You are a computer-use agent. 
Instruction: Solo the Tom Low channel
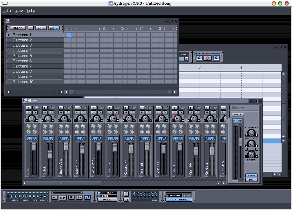(116, 112)
